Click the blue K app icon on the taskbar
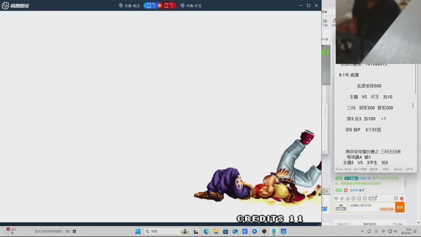The image size is (421, 237). [x=245, y=231]
